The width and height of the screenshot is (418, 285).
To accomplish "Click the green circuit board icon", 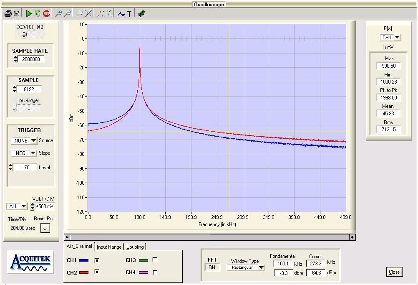I will [x=141, y=13].
